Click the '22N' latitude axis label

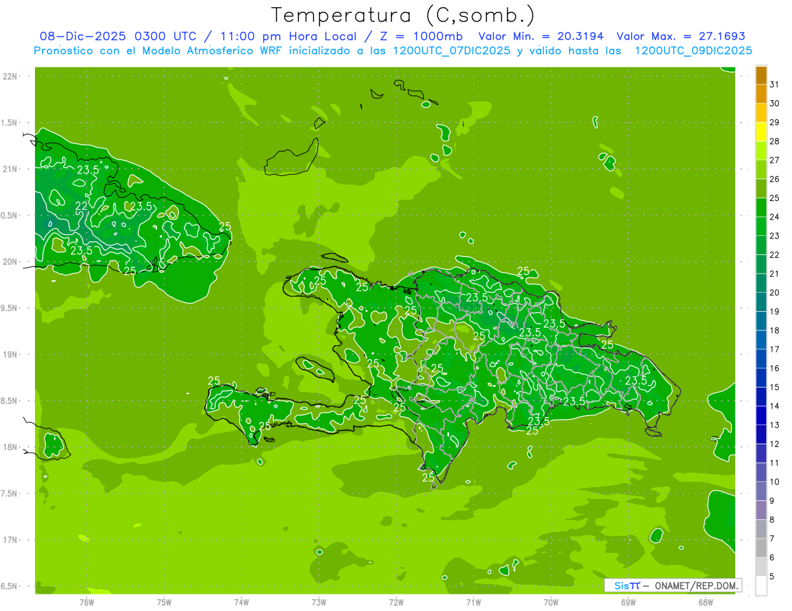11,76
